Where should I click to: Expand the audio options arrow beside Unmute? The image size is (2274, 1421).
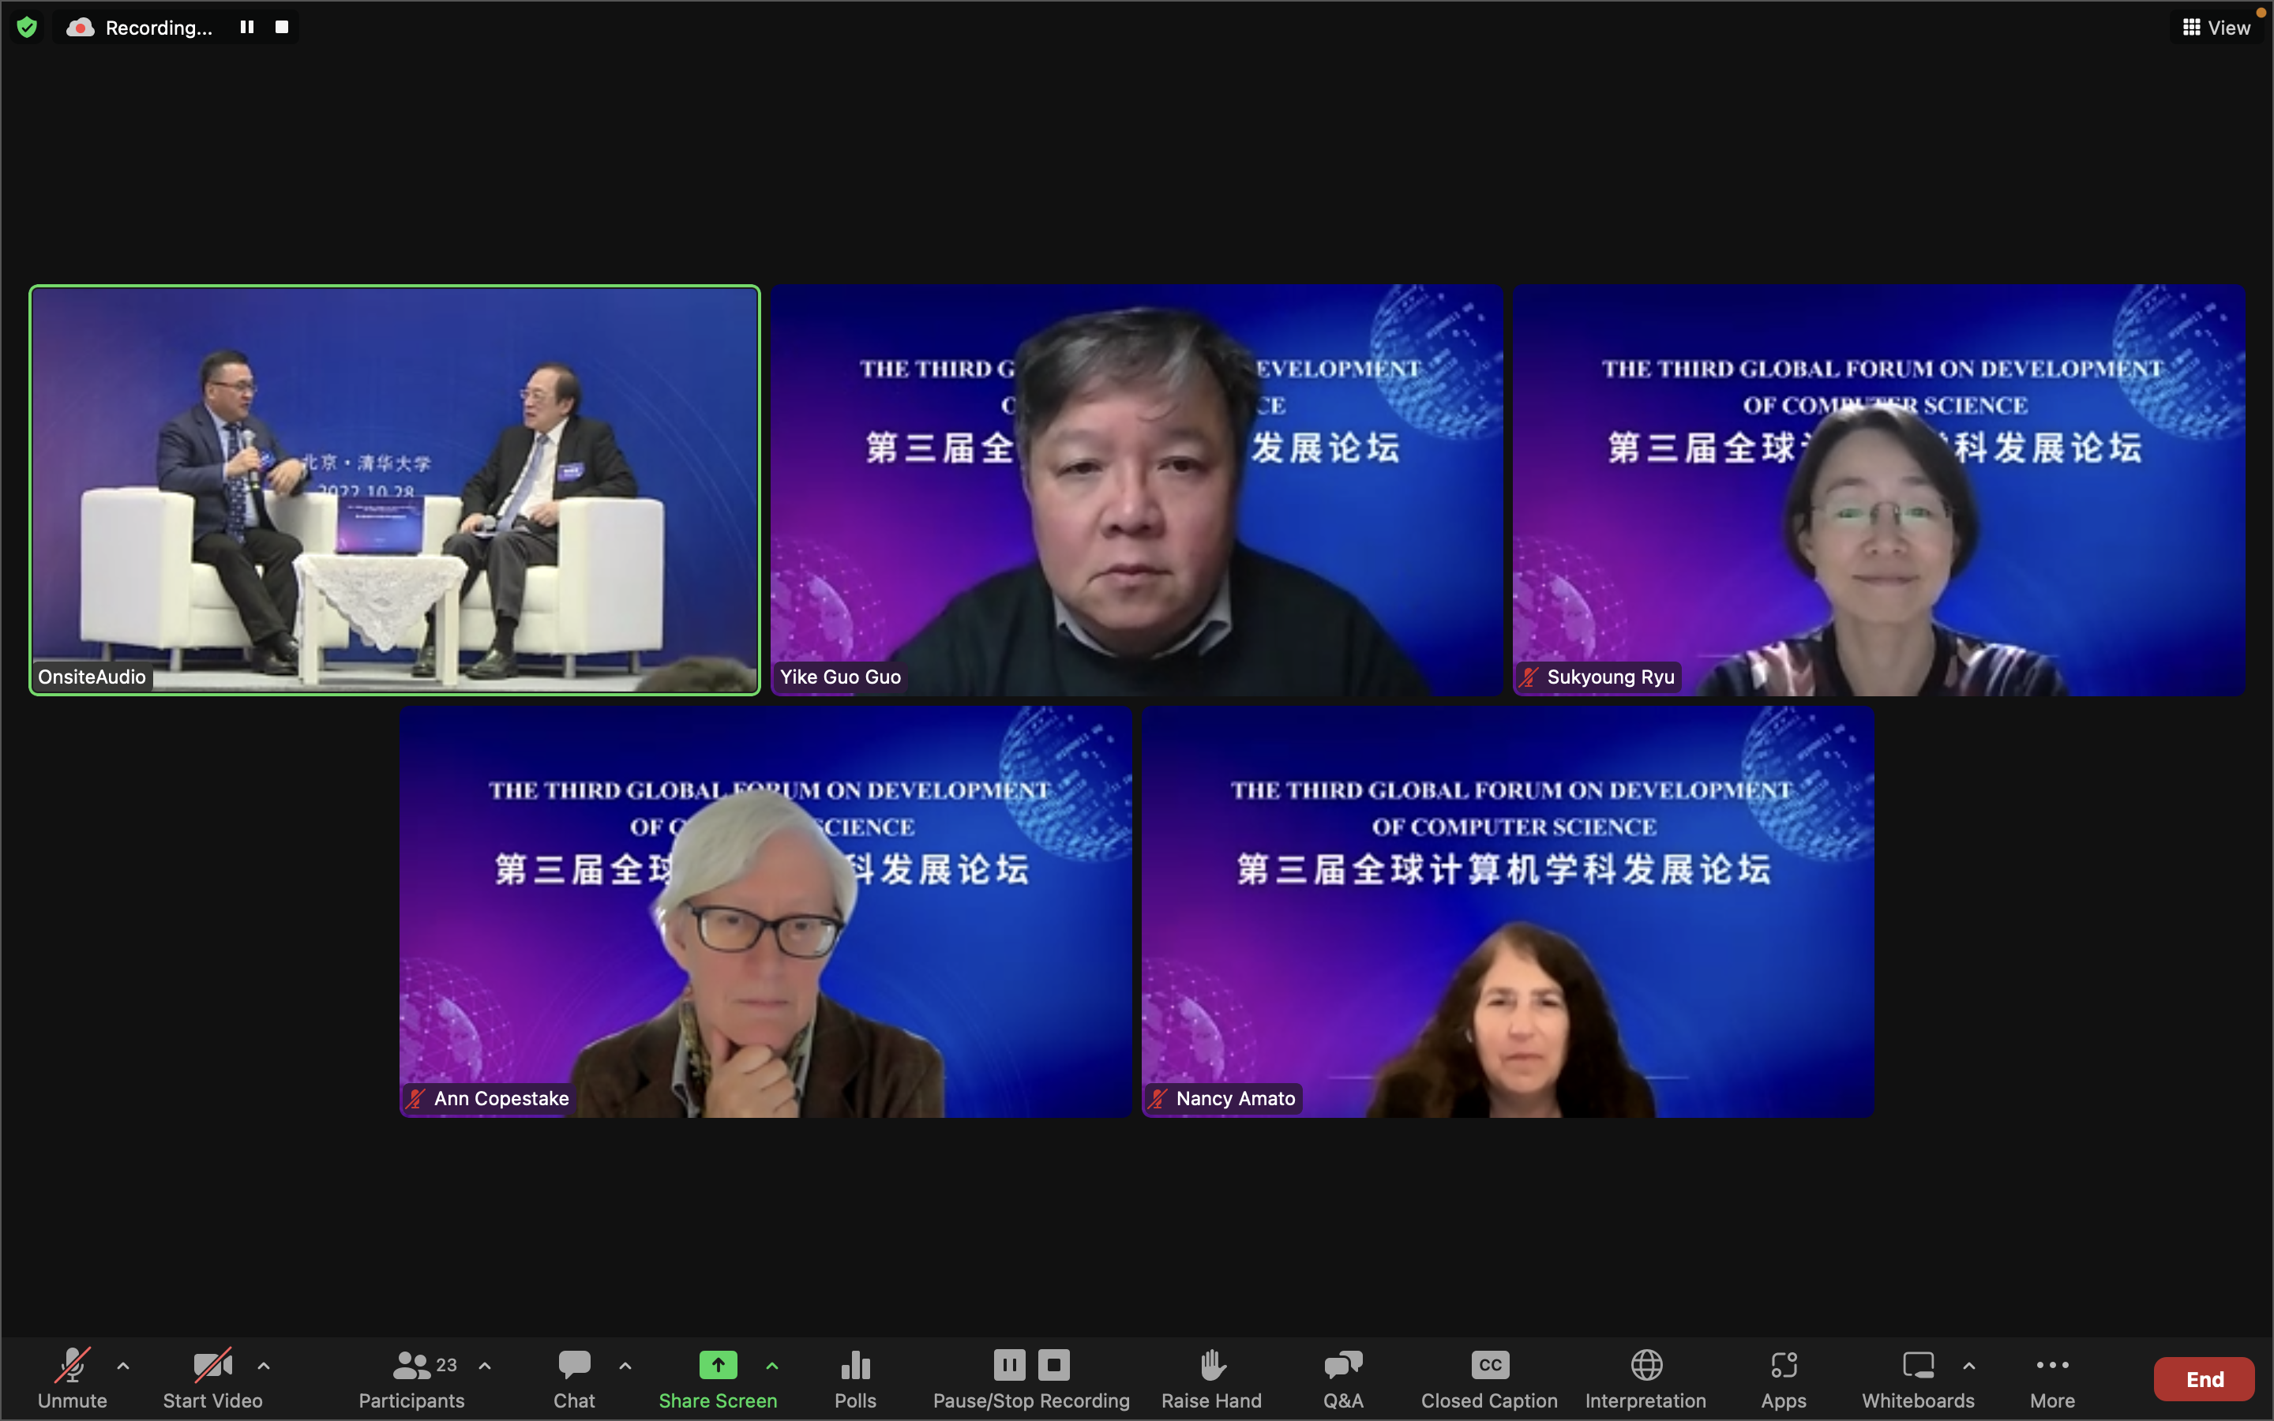(x=123, y=1366)
